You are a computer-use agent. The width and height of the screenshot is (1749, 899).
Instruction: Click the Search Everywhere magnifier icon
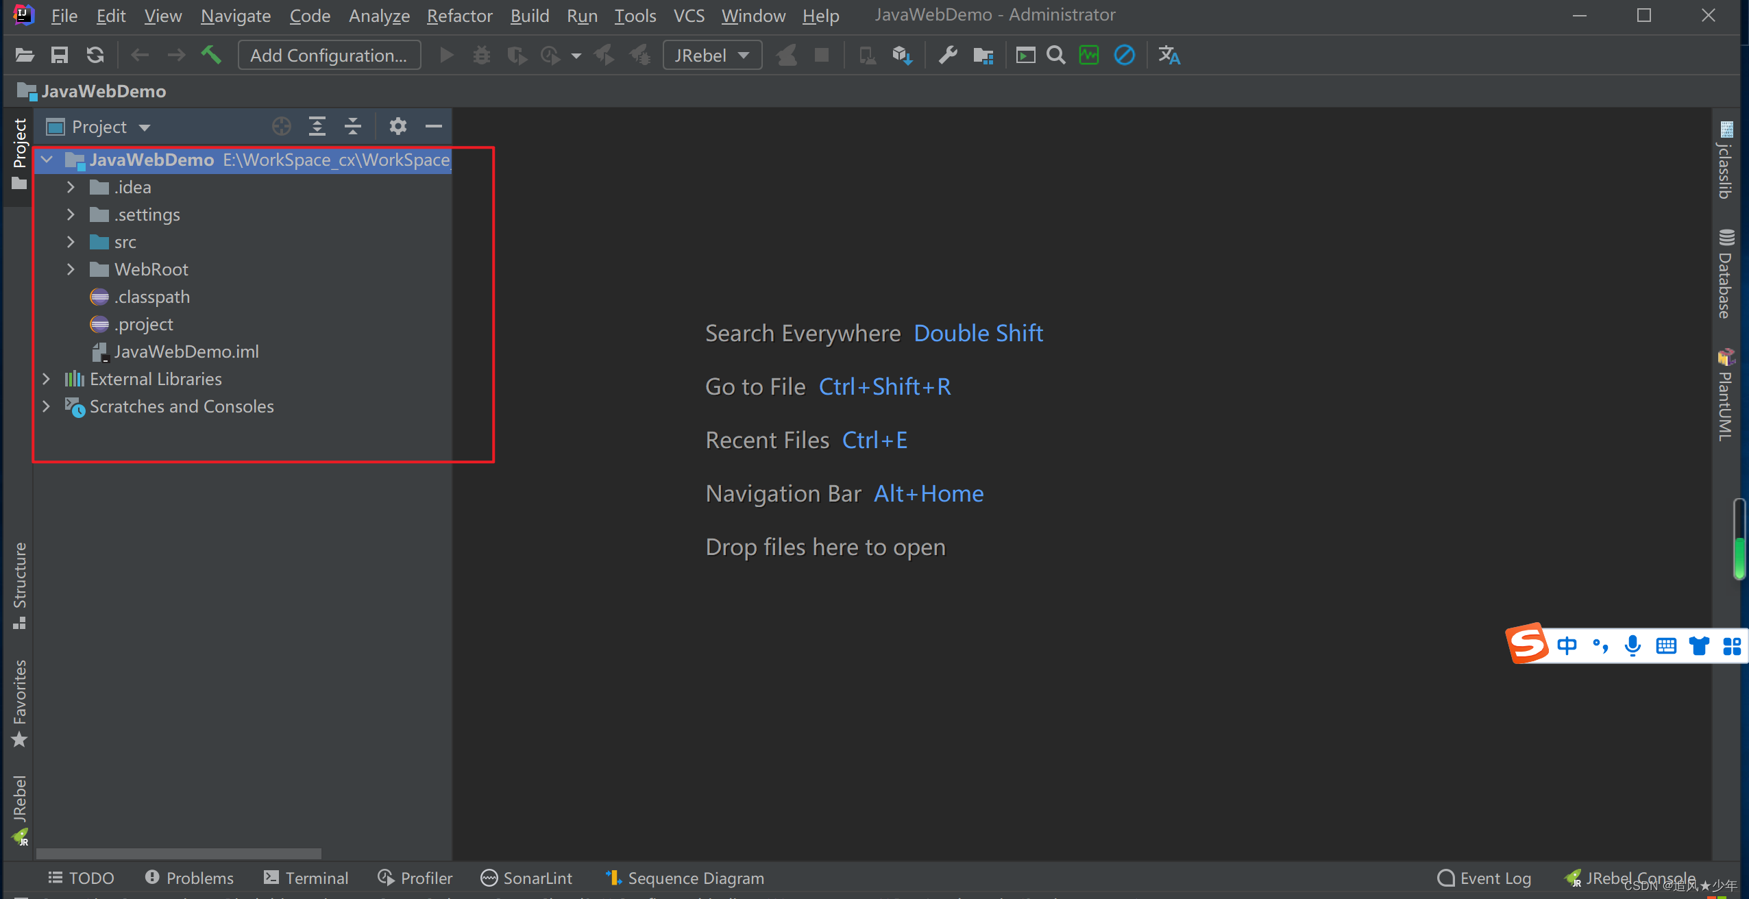(1056, 55)
